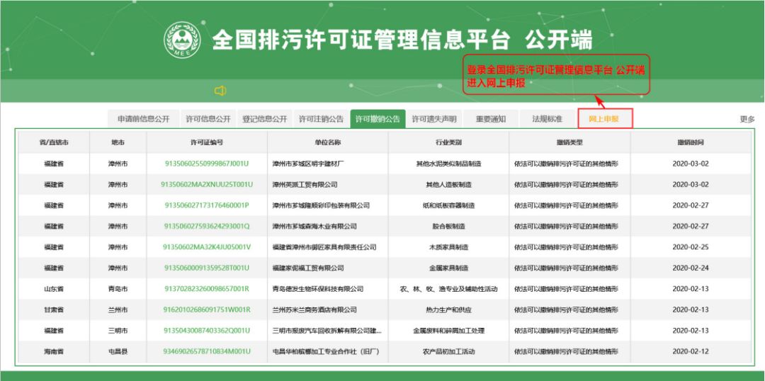This screenshot has width=765, height=381.
Task: Select the 许可撤销公告 tab
Action: 378,119
